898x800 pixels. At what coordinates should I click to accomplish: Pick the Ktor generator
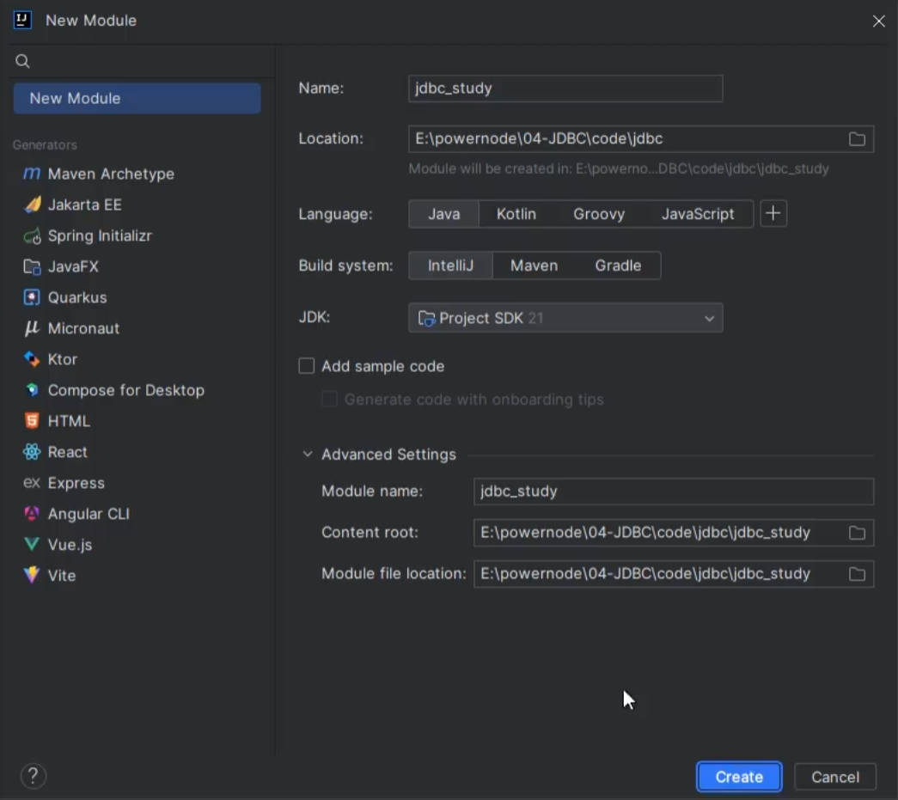[x=62, y=359]
